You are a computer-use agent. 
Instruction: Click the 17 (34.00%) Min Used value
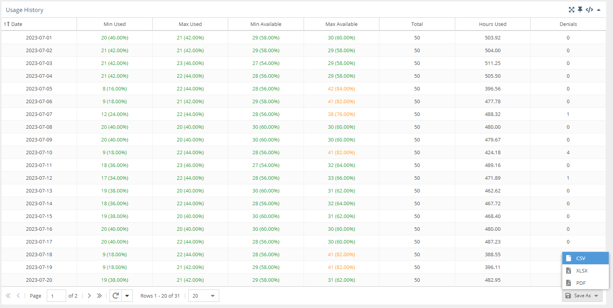tap(114, 178)
